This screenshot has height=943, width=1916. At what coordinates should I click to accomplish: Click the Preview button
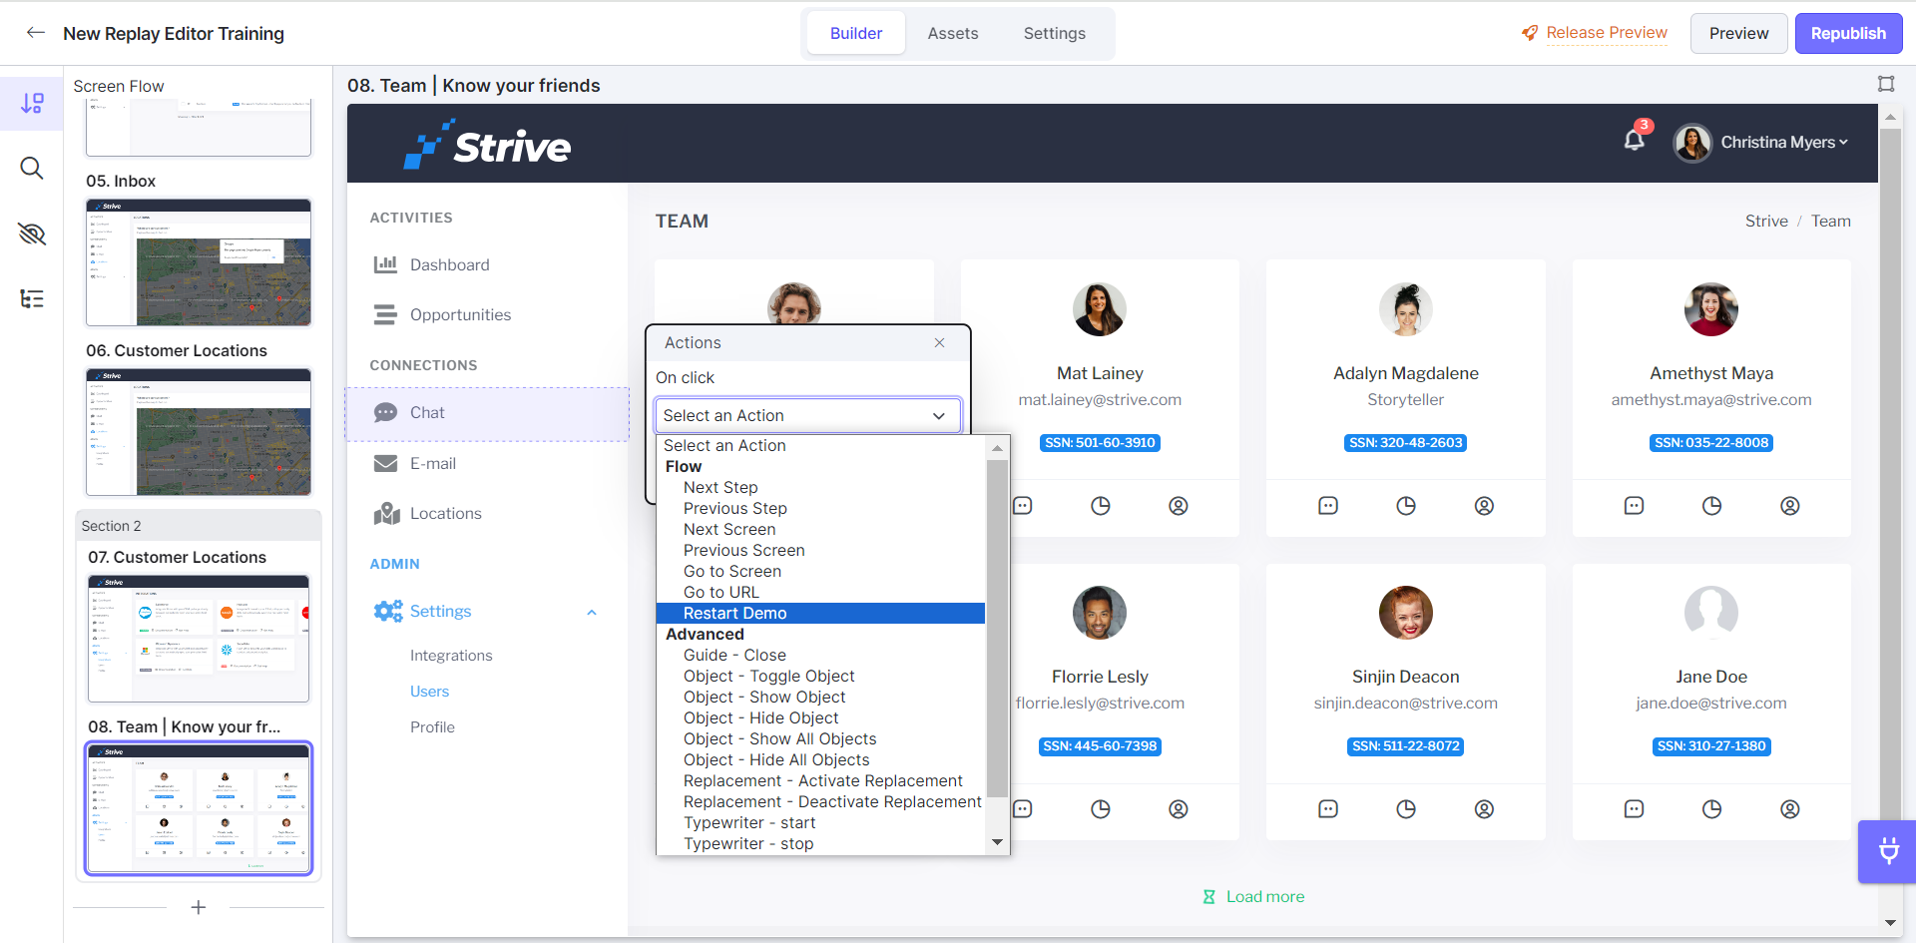[x=1738, y=33]
